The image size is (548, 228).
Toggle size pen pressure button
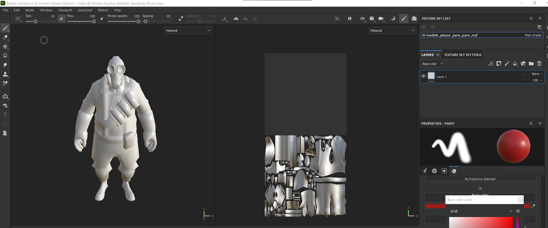61,18
